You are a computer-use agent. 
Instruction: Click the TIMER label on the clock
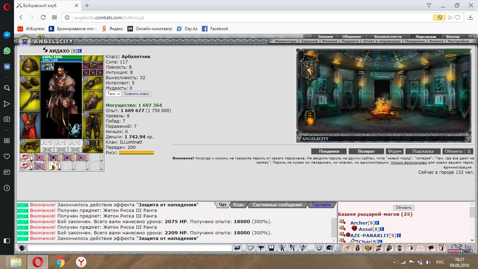[x=466, y=251]
